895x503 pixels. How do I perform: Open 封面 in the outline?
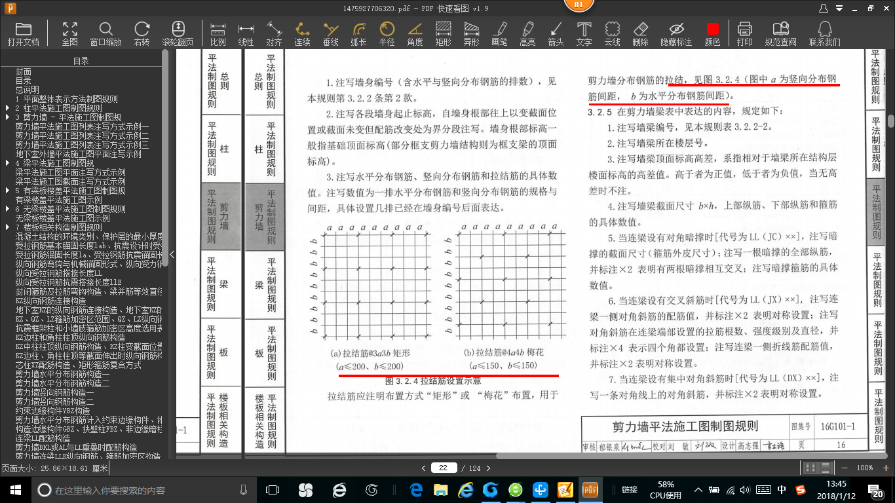tap(24, 71)
